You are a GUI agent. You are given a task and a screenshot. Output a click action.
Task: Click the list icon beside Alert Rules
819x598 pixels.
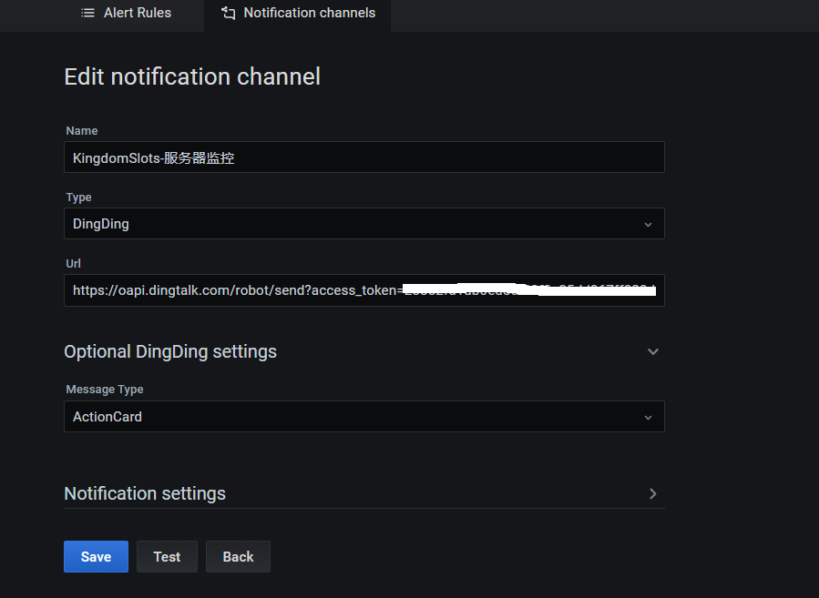tap(87, 13)
